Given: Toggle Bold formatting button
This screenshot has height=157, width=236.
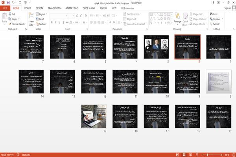Looking at the screenshot, I should click(x=52, y=22).
